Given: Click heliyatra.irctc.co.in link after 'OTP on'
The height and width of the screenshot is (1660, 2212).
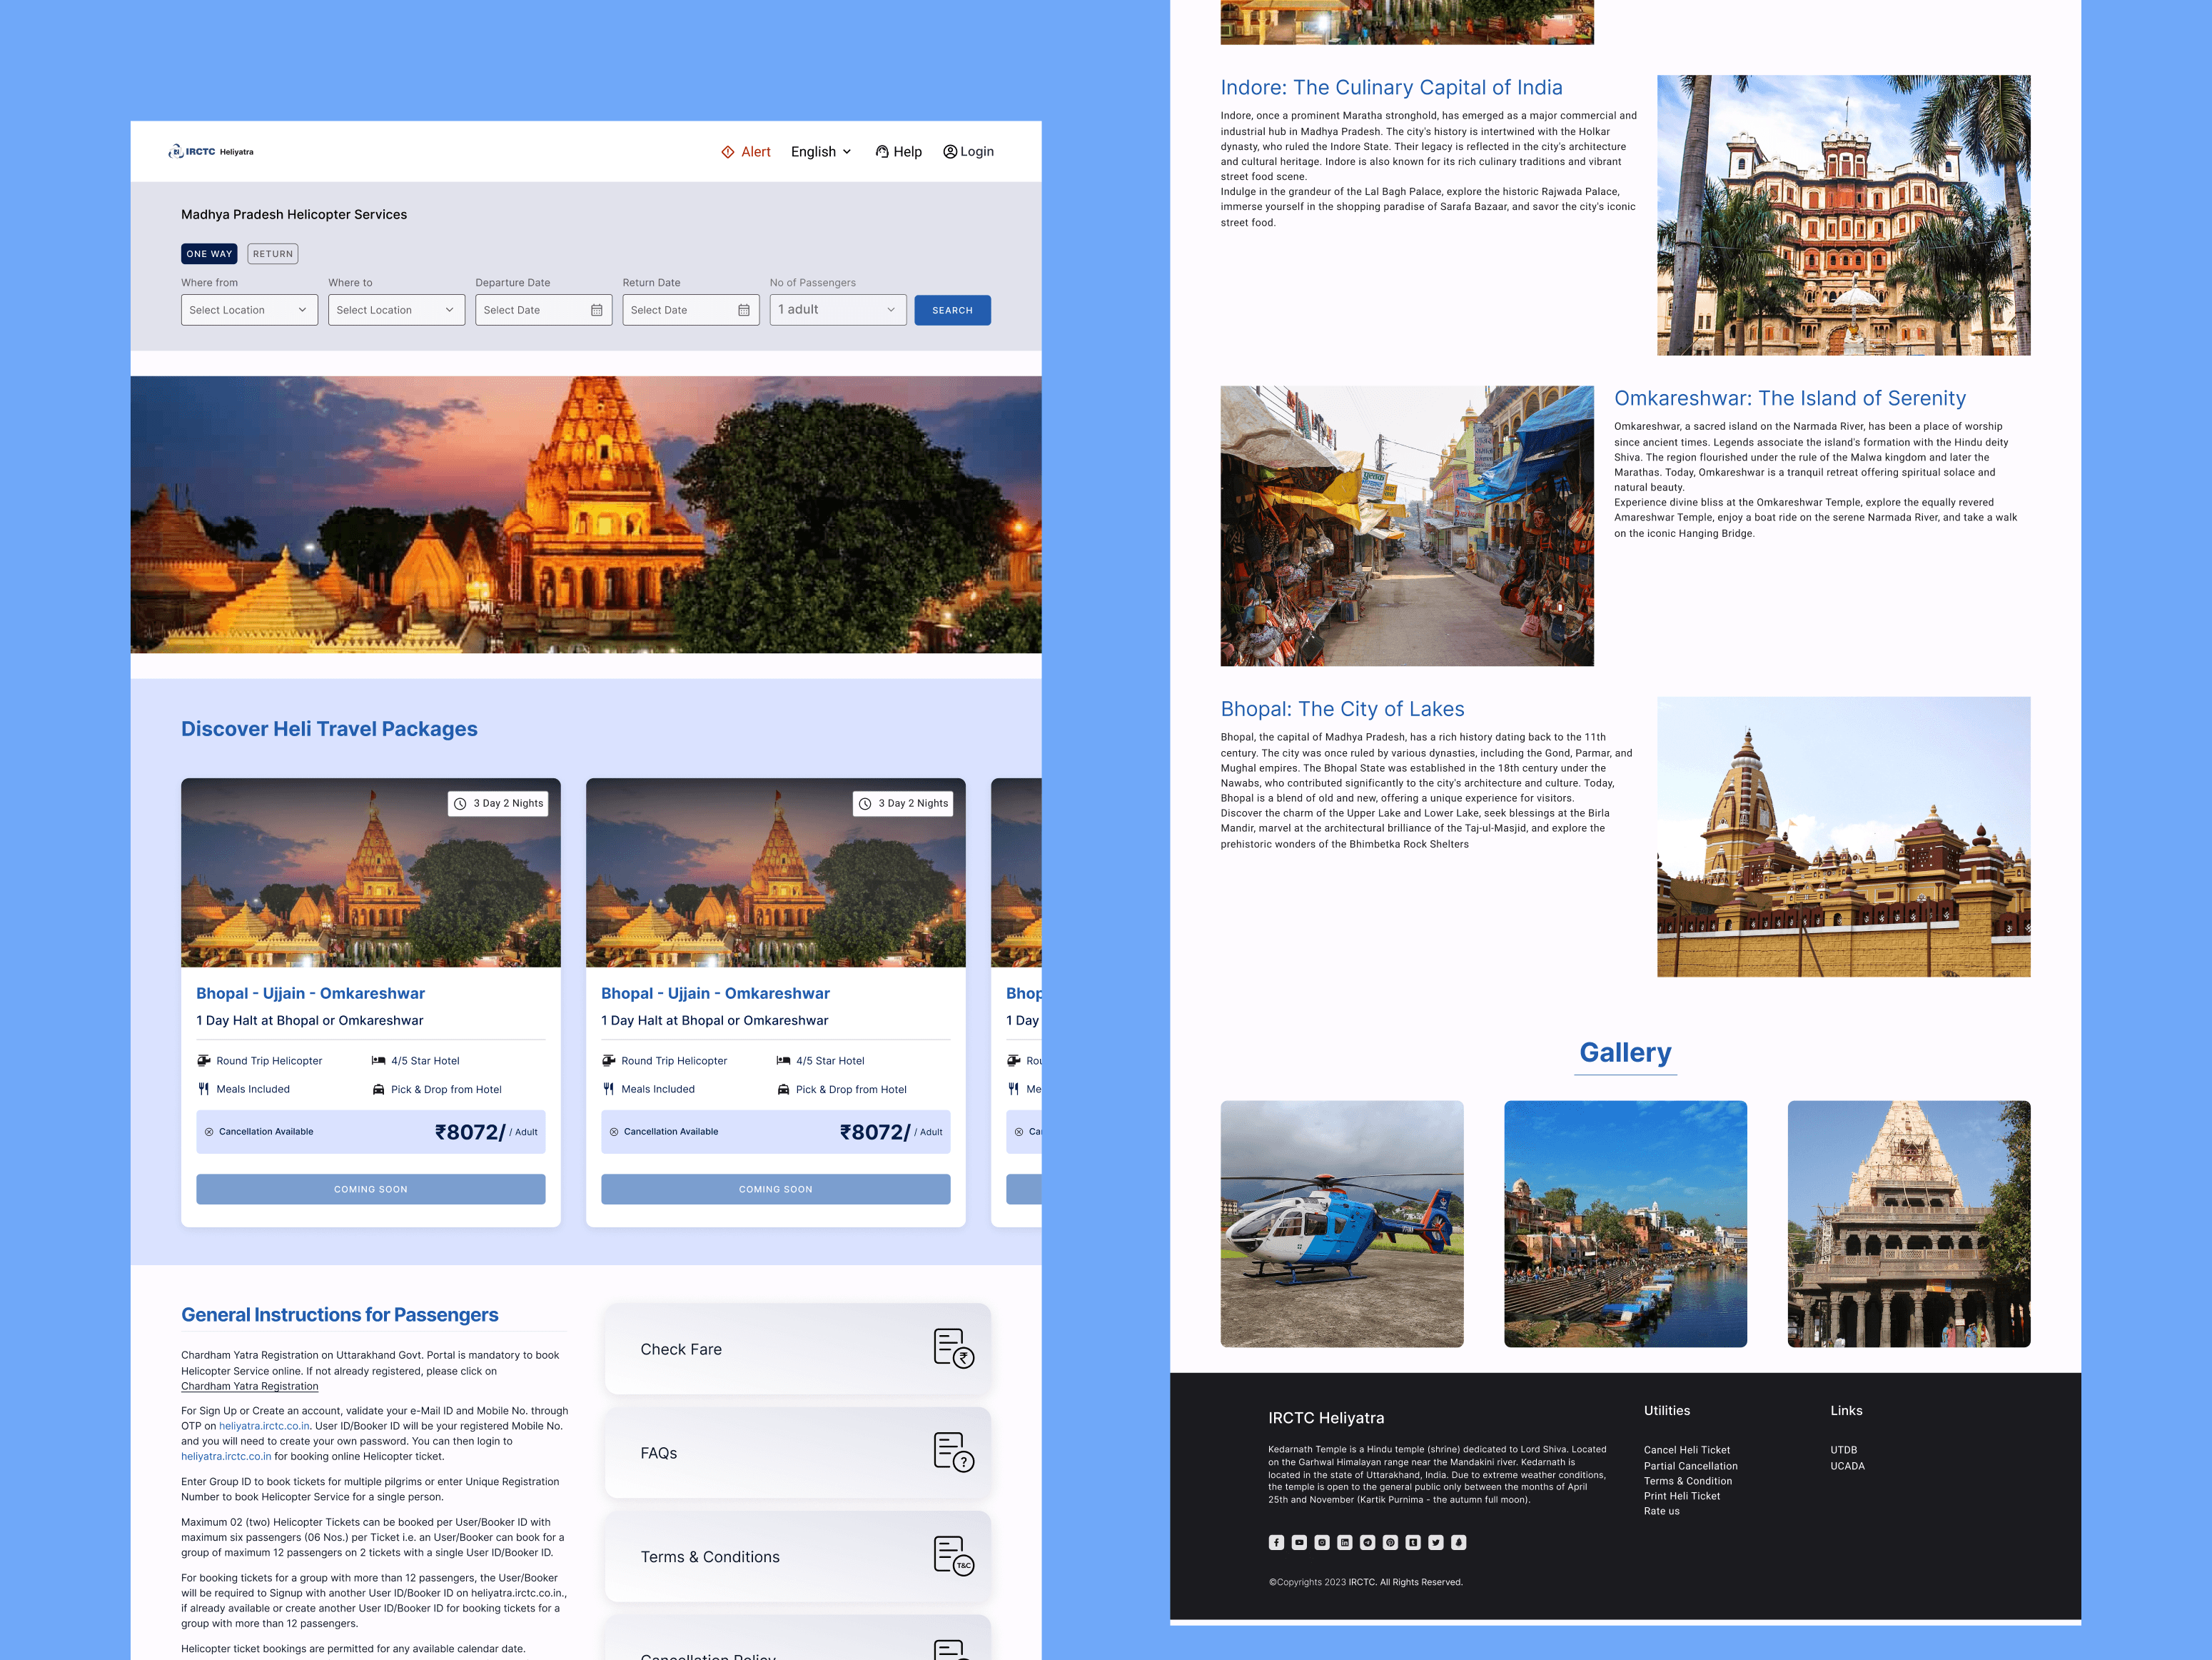Looking at the screenshot, I should 265,1426.
